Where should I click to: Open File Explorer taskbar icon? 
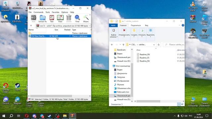[x=65, y=116]
